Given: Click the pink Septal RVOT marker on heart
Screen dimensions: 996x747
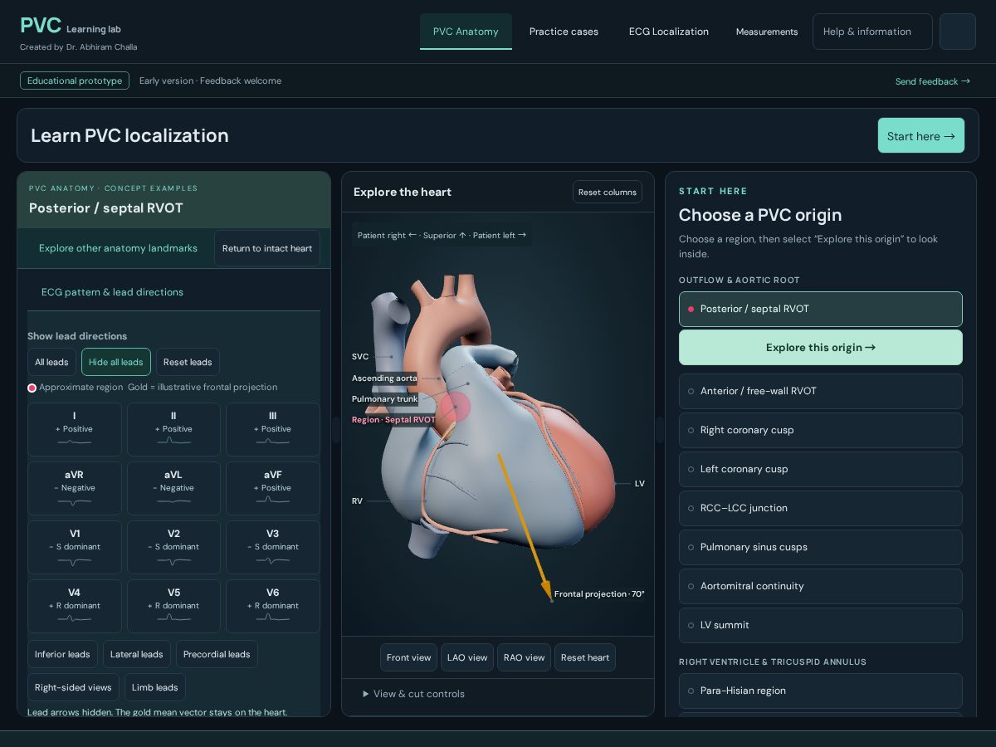Looking at the screenshot, I should (455, 408).
